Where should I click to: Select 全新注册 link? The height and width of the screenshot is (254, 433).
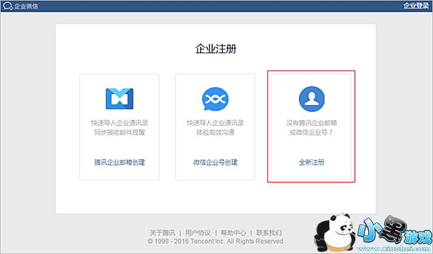click(x=312, y=162)
